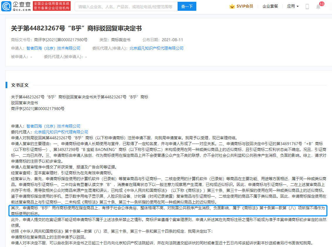Click the 文书正文 section heading

[x=20, y=85]
